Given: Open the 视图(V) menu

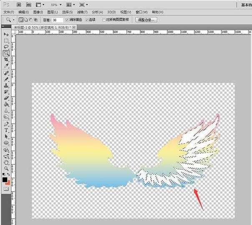Looking at the screenshot, I should pyautogui.click(x=126, y=12).
